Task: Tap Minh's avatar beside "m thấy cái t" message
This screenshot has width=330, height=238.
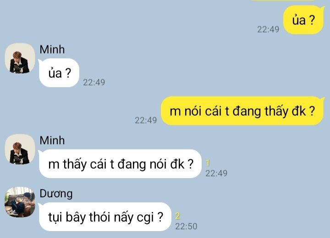Action: click(x=20, y=149)
